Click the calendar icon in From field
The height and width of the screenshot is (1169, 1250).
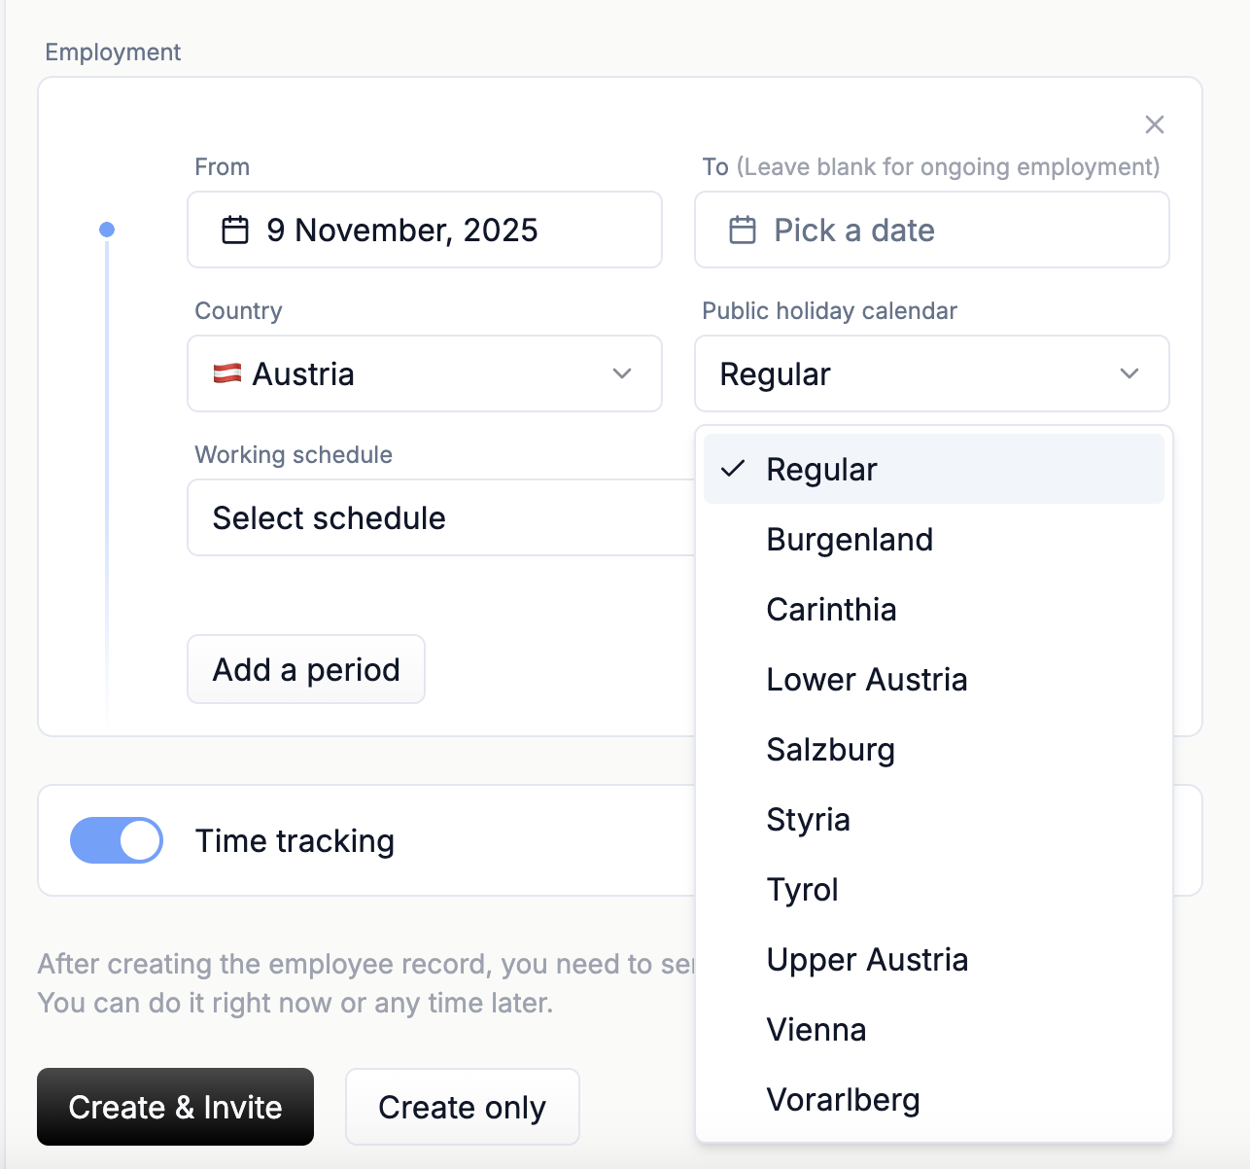click(x=235, y=230)
